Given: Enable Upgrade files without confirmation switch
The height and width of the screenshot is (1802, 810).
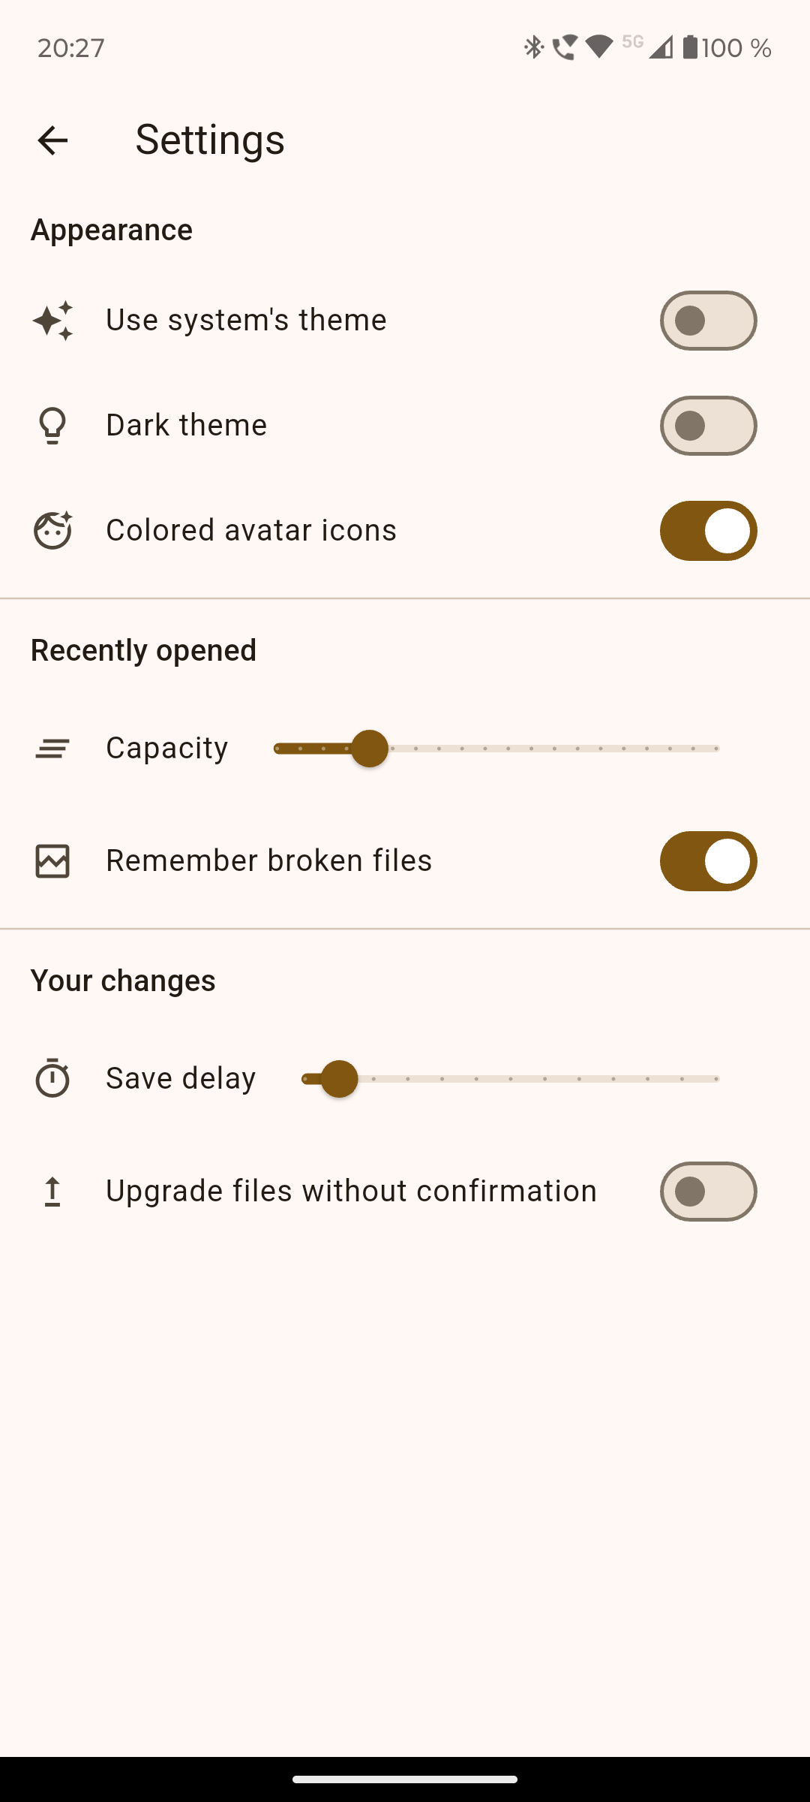Looking at the screenshot, I should 708,1192.
